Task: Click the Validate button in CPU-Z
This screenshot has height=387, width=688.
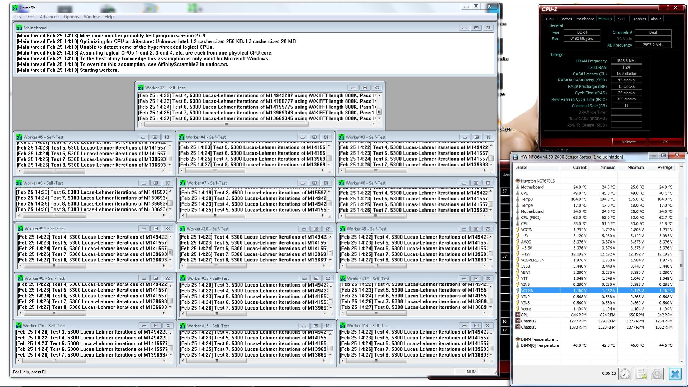Action: [x=629, y=142]
